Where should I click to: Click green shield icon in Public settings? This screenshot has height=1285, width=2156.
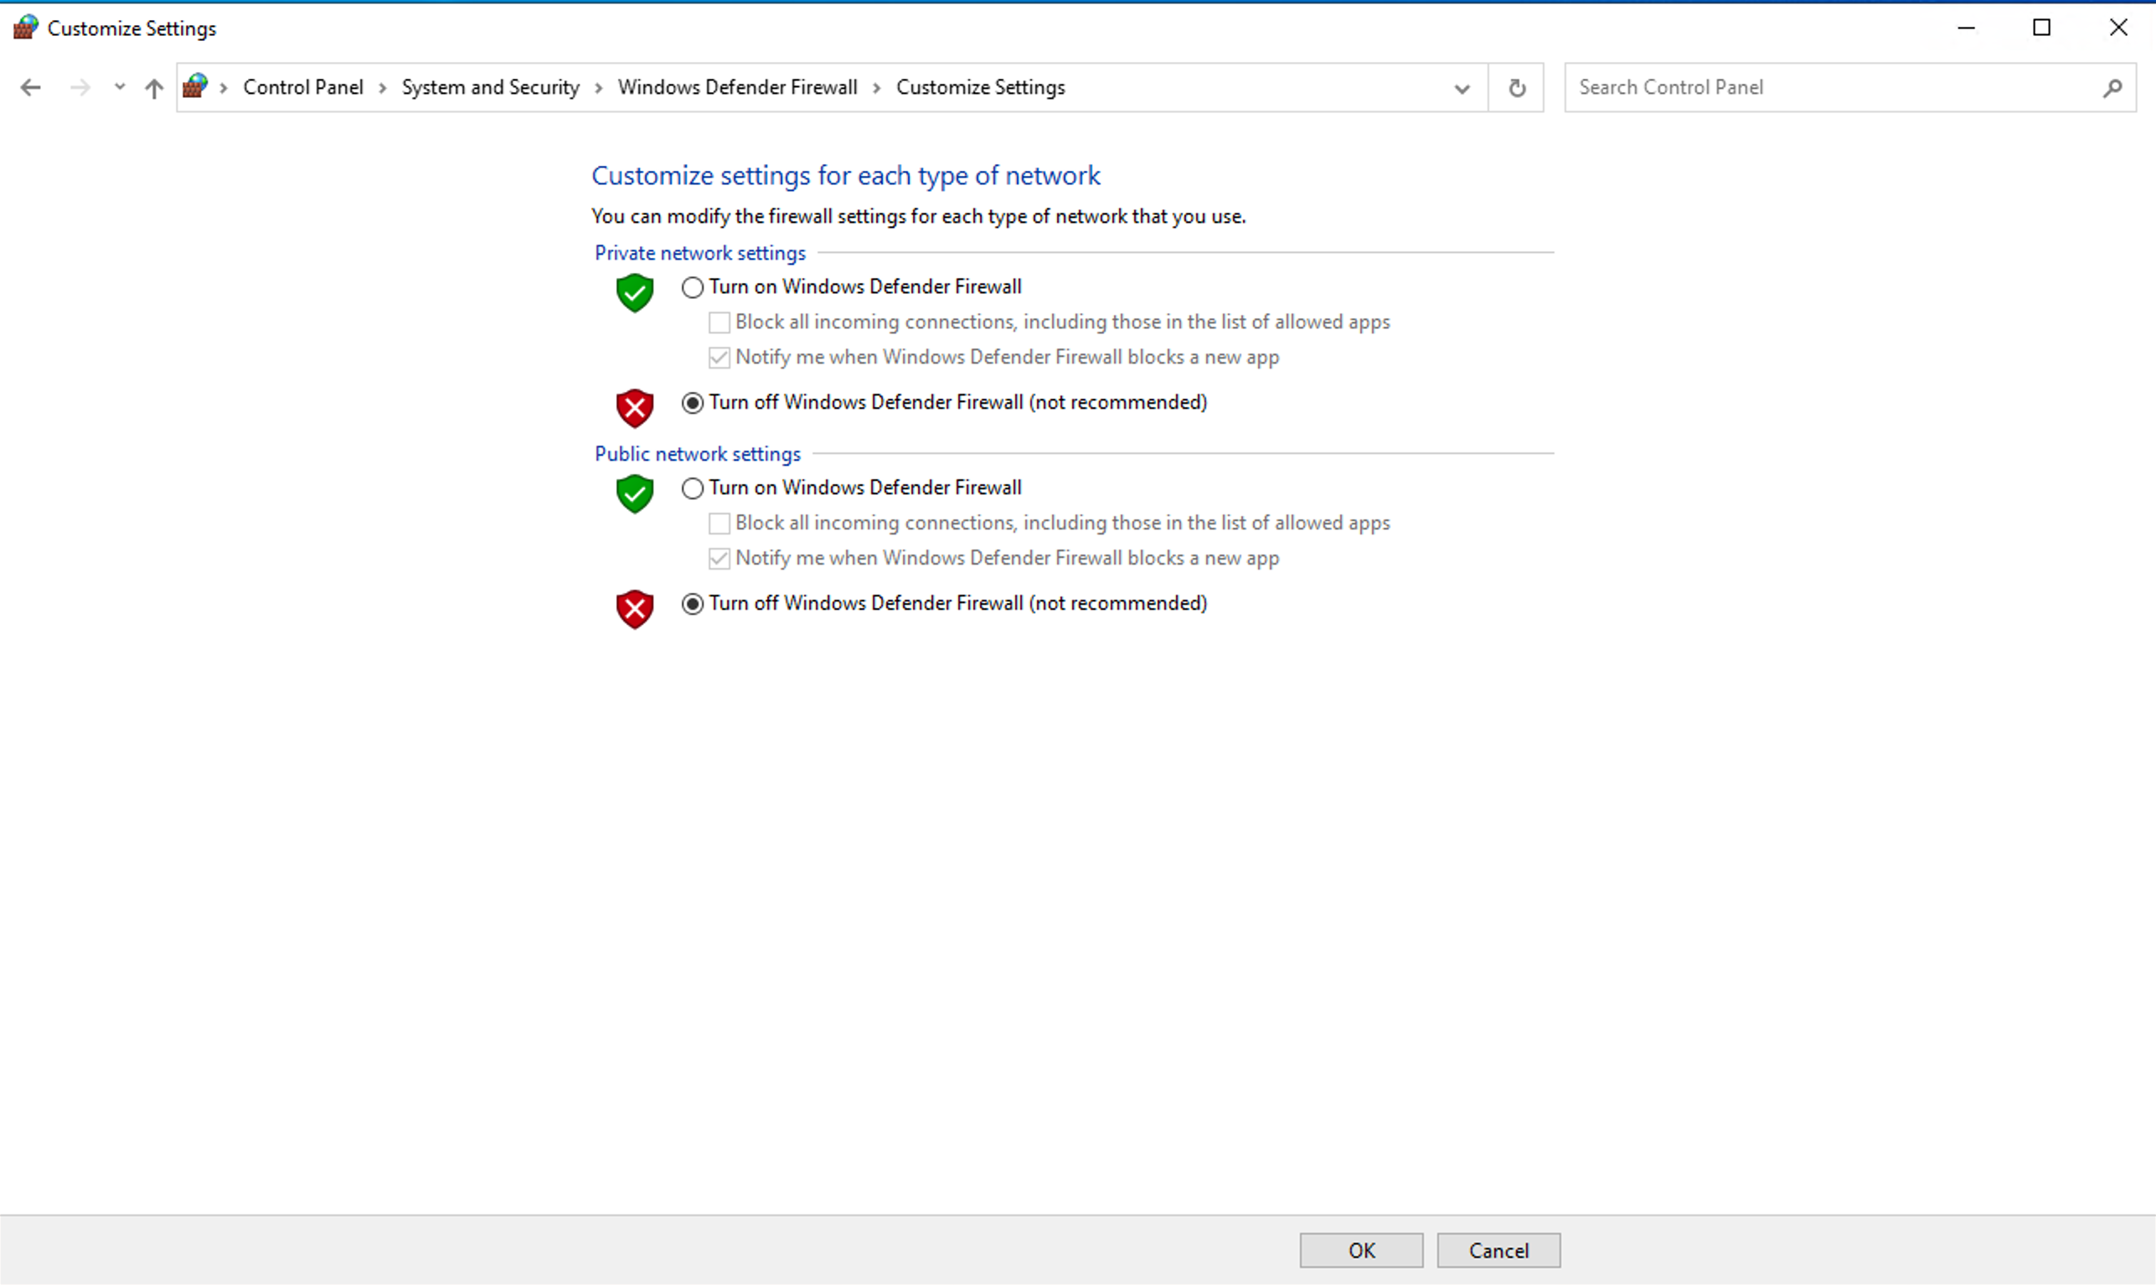point(635,493)
